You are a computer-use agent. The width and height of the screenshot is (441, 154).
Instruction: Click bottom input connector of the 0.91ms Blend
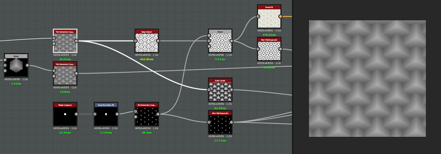(x=209, y=46)
